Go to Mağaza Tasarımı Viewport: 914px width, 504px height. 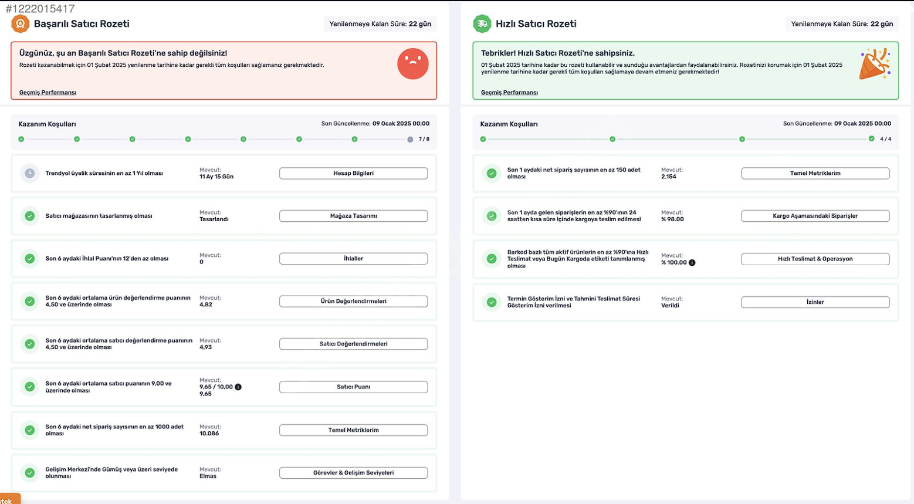pos(353,216)
